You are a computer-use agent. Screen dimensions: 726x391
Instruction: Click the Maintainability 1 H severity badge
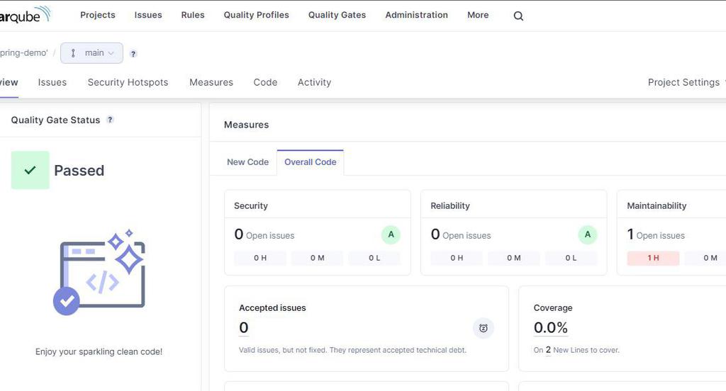[x=653, y=259]
